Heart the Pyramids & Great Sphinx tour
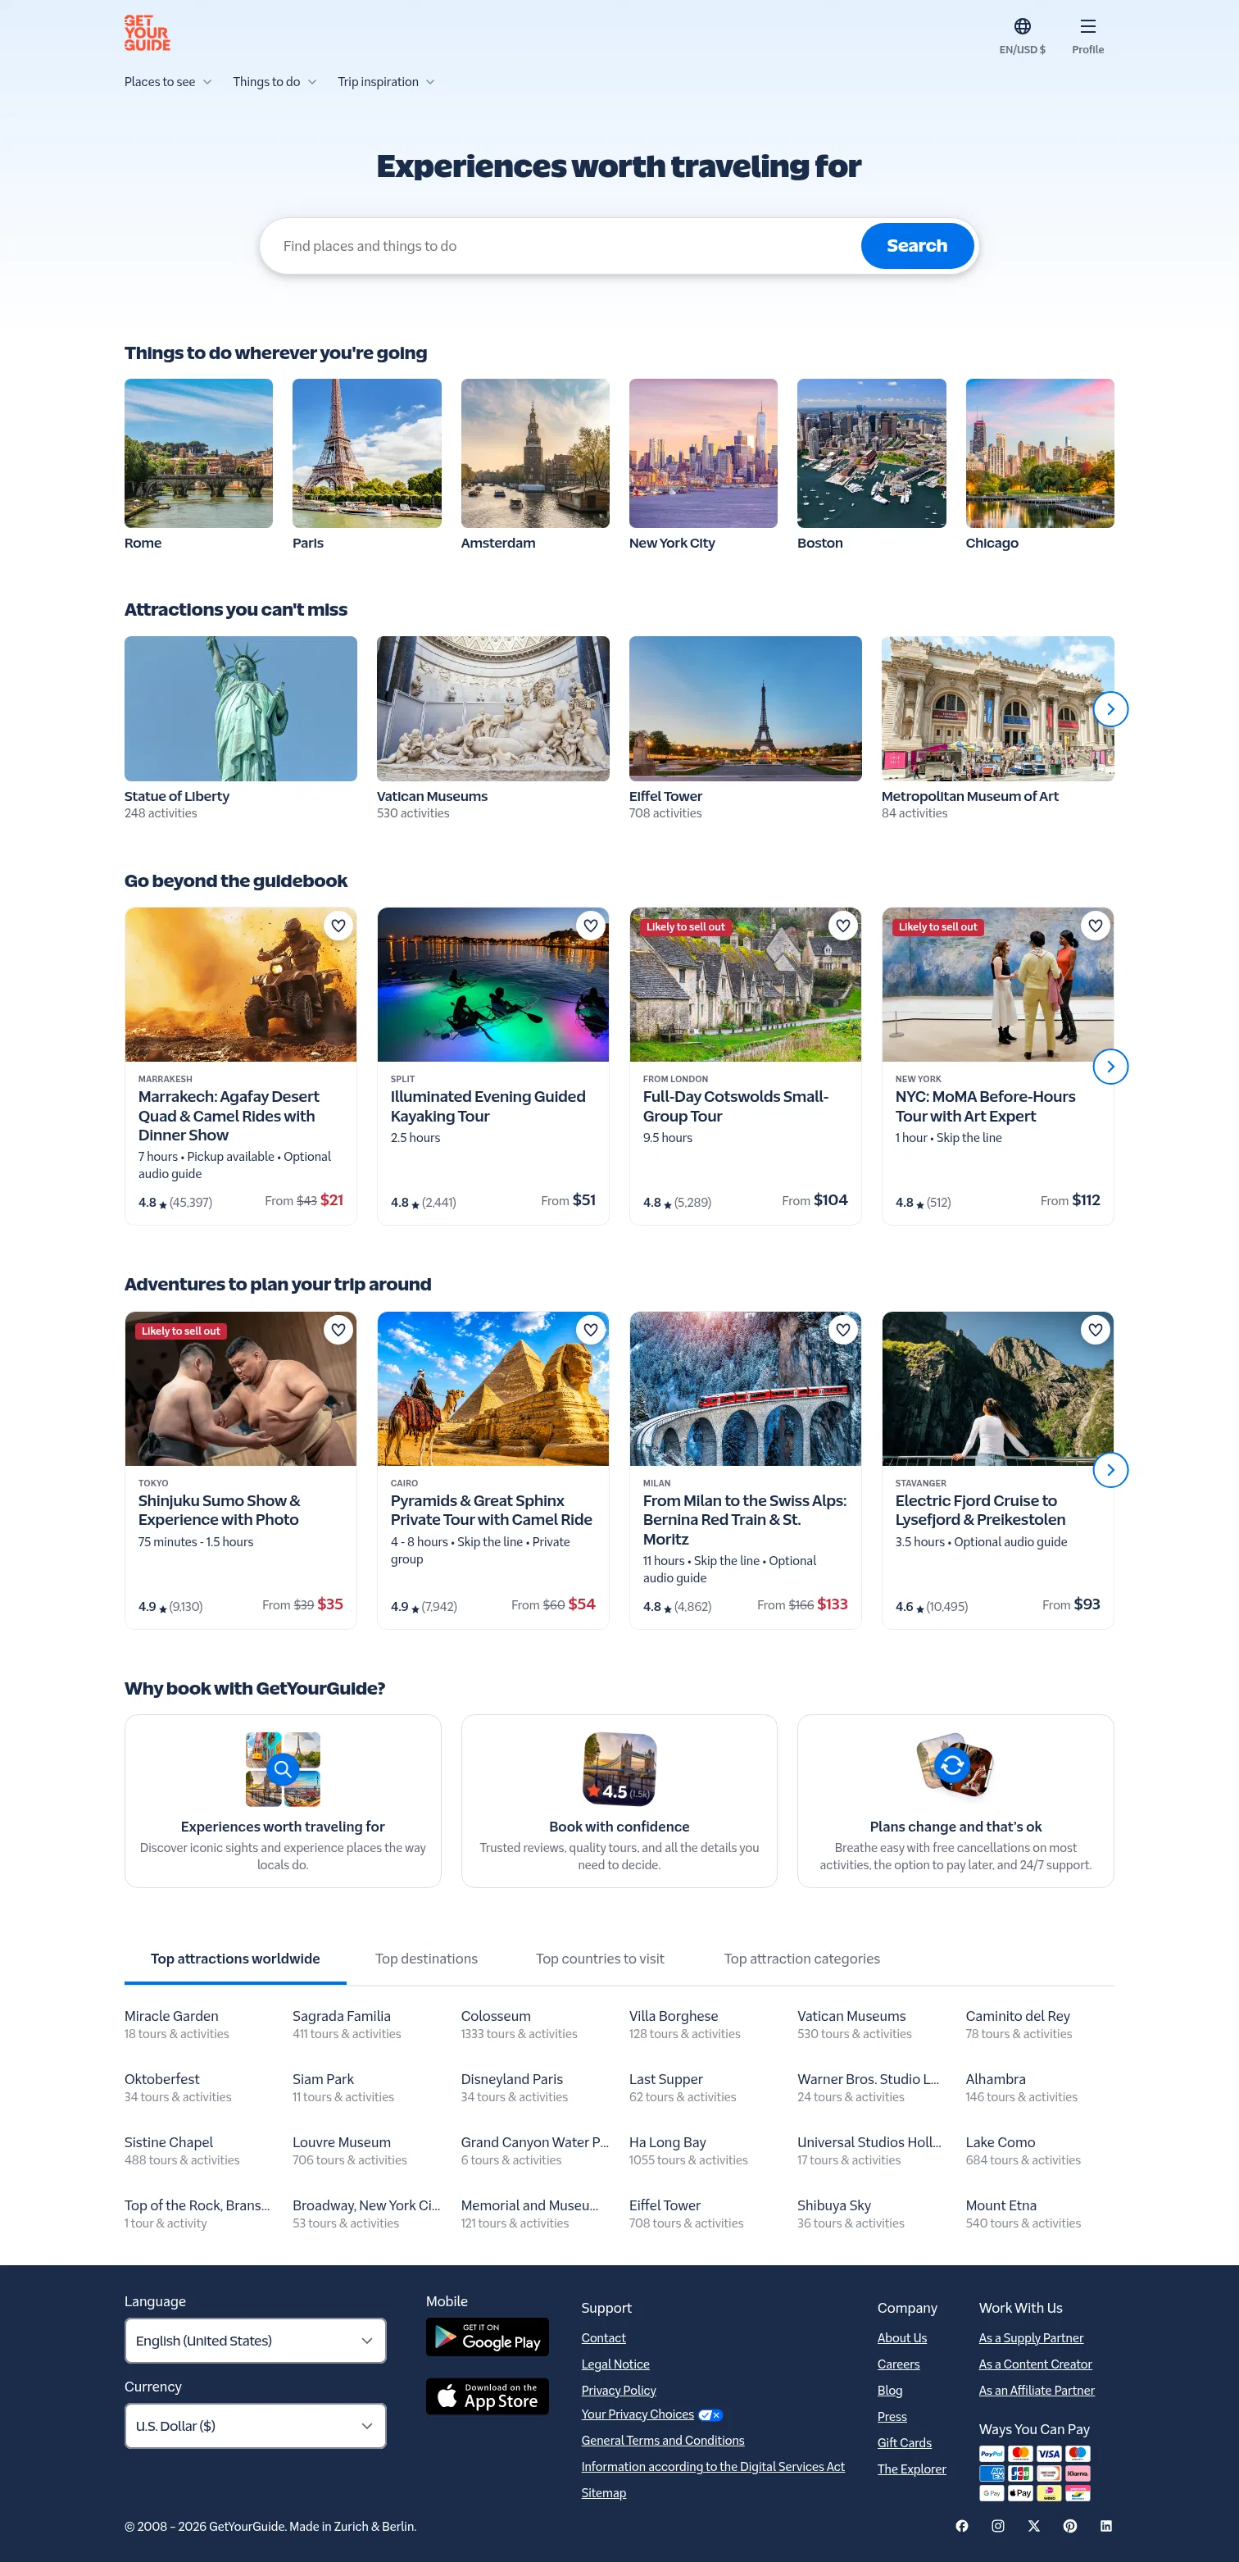The height and width of the screenshot is (2562, 1239). (x=591, y=1330)
